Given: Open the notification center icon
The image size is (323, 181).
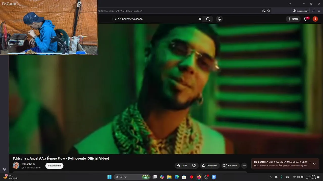Looking at the screenshot, I should coord(319,177).
